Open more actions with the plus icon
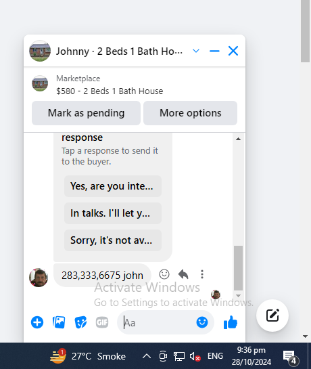The image size is (311, 369). pos(37,322)
